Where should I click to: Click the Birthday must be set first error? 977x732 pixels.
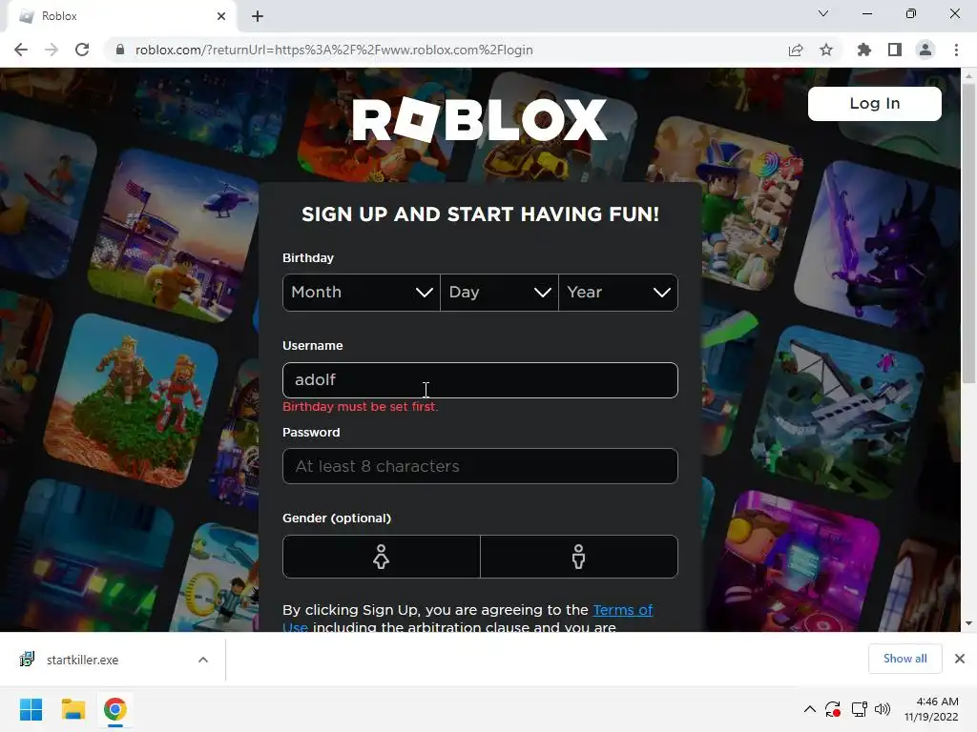pyautogui.click(x=360, y=406)
